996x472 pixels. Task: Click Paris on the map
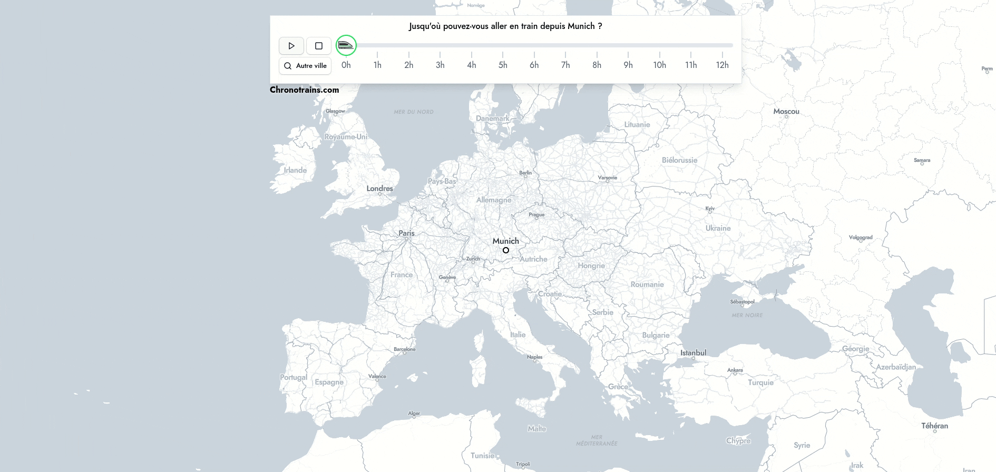click(x=406, y=233)
